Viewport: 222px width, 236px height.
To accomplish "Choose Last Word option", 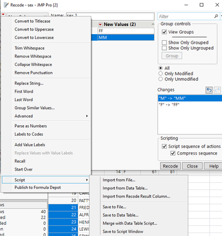I will [x=24, y=100].
